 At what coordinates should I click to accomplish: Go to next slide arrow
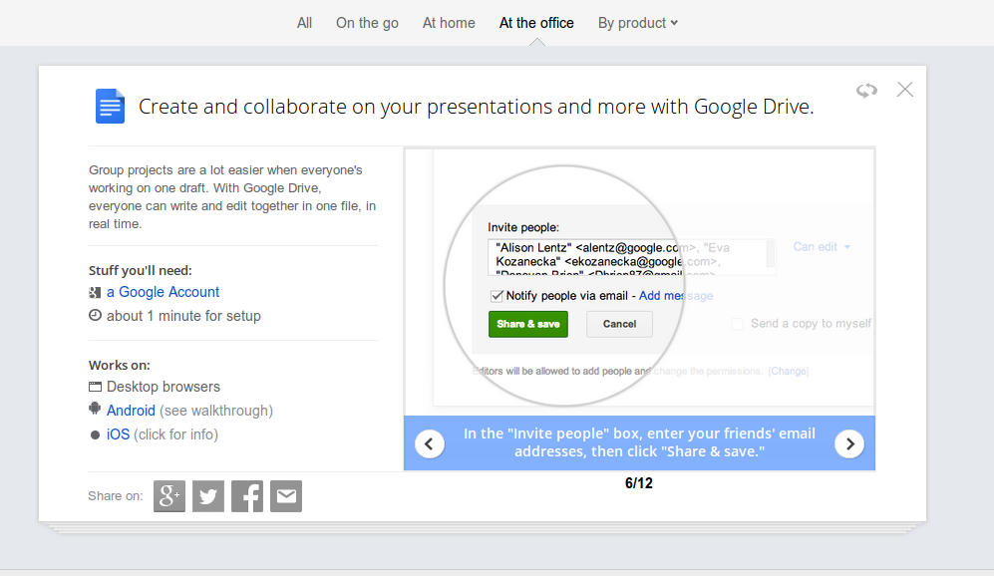[x=849, y=443]
